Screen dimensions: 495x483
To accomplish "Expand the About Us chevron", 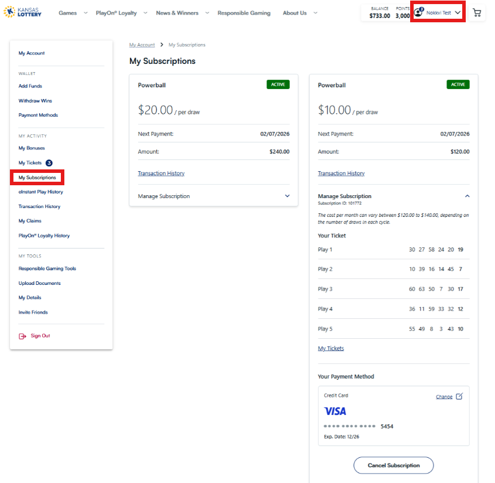I will (x=315, y=13).
